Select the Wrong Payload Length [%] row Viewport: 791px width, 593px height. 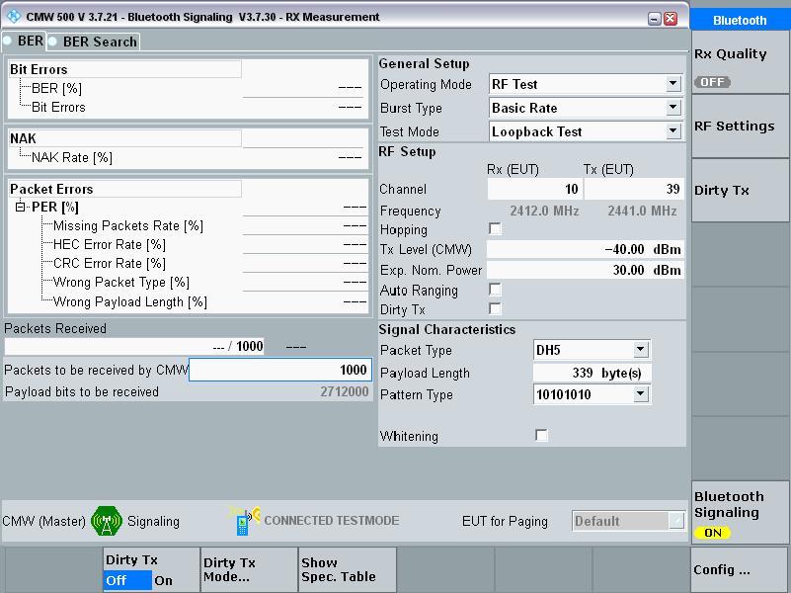pos(204,301)
